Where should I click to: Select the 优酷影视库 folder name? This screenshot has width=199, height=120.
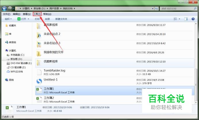pyautogui.click(x=51, y=61)
